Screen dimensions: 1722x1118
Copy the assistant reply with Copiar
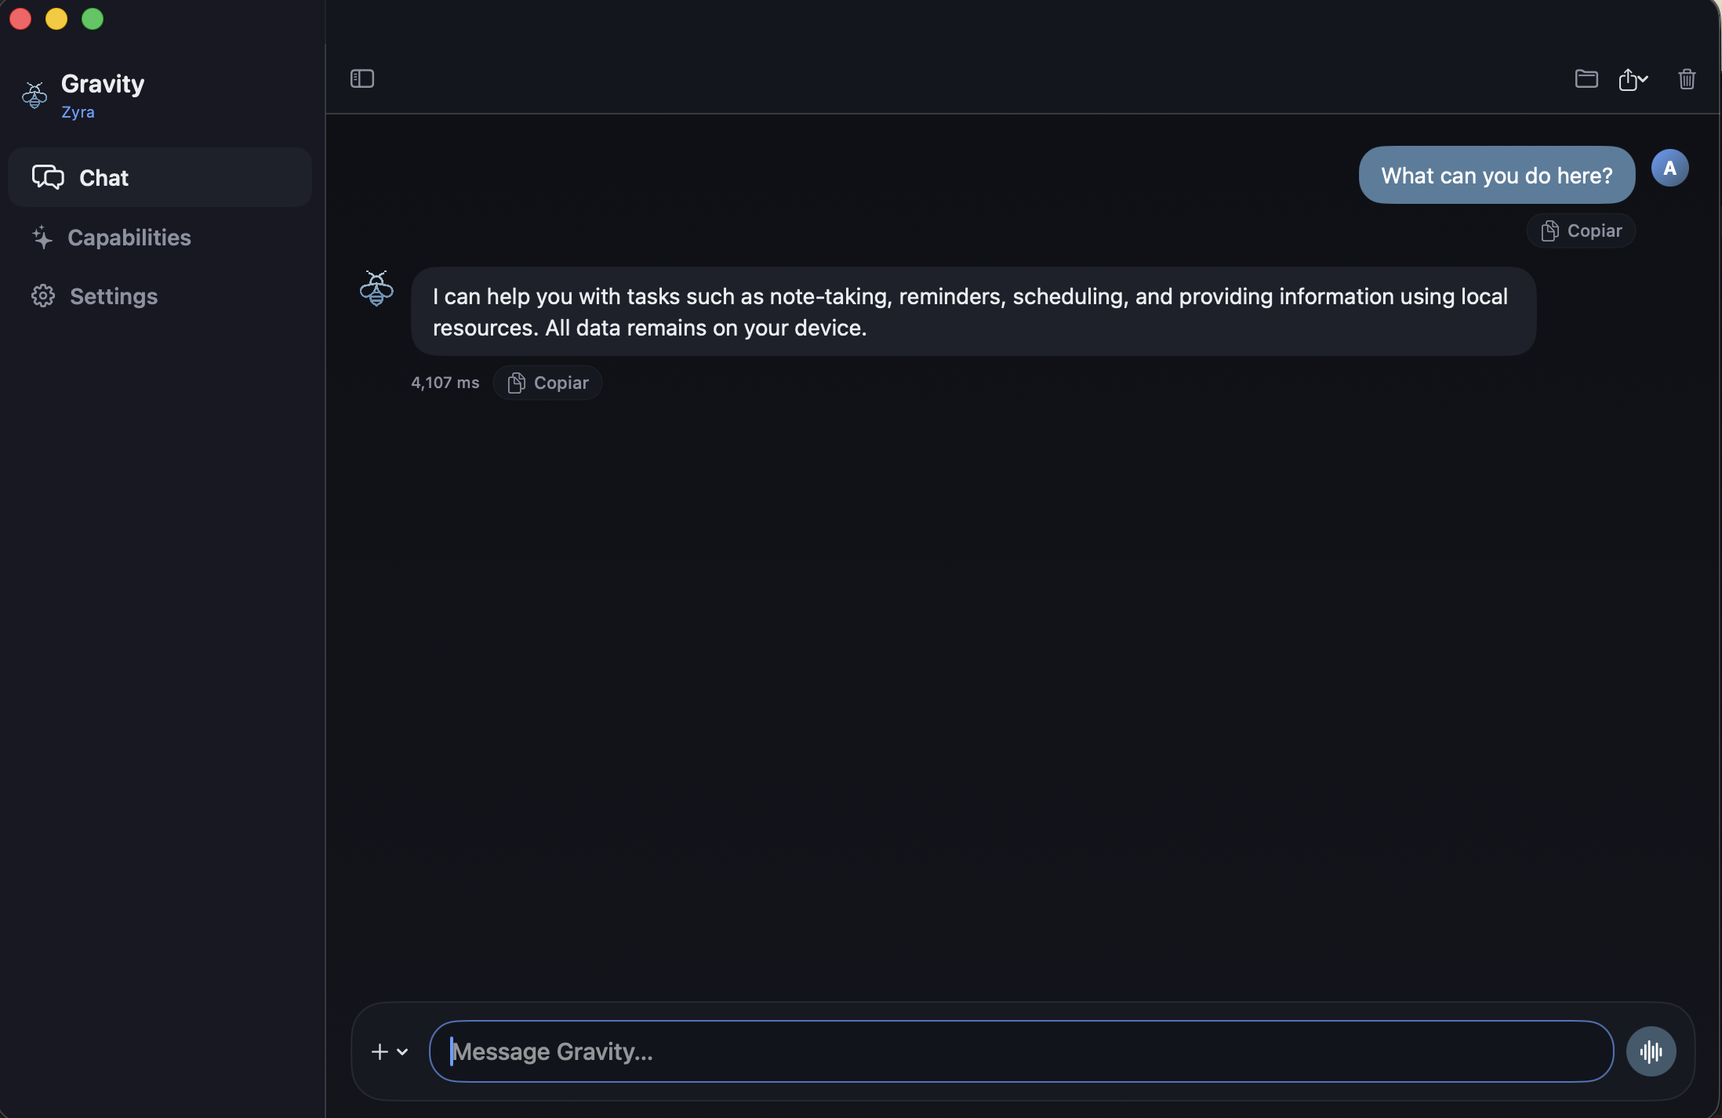(x=547, y=383)
